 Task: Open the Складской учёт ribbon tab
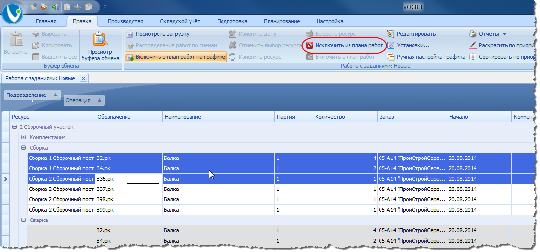pyautogui.click(x=180, y=21)
